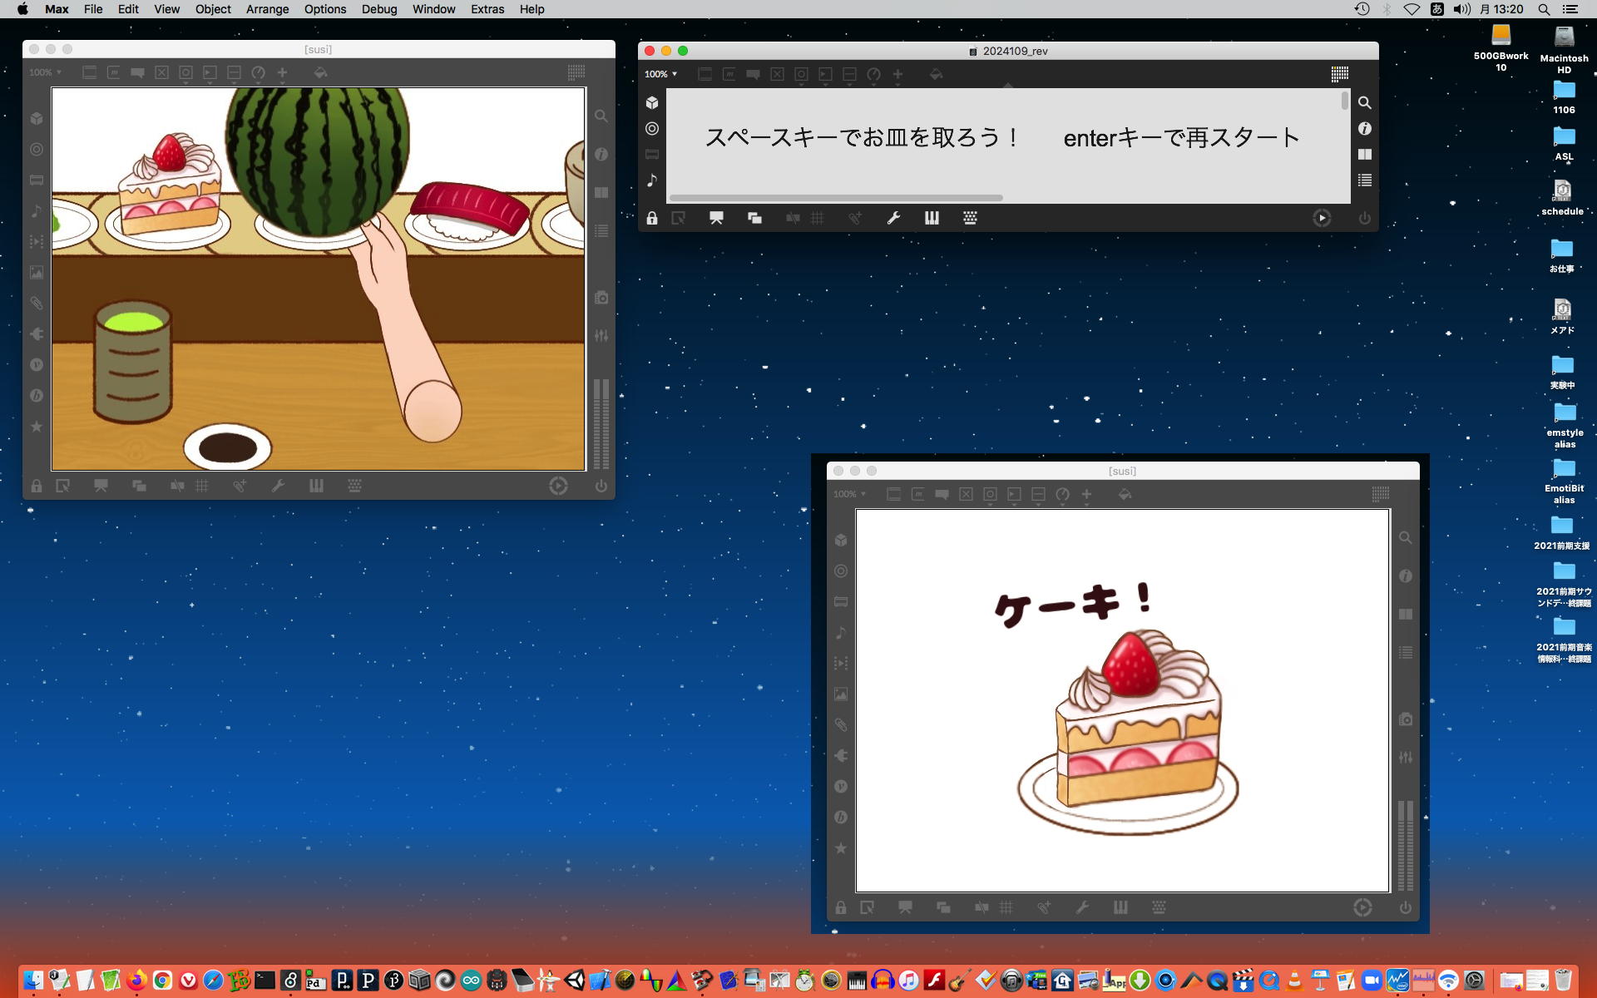Viewport: 1597px width, 998px height.
Task: Show the inspector in the 2024109_rev sidebar
Action: pyautogui.click(x=1364, y=129)
